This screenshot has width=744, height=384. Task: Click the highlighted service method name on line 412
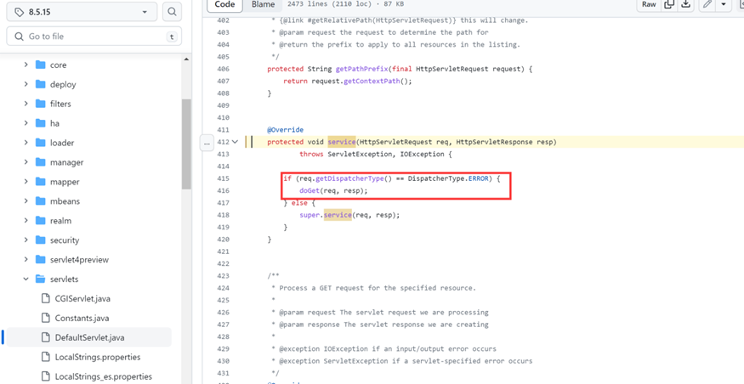coord(341,142)
